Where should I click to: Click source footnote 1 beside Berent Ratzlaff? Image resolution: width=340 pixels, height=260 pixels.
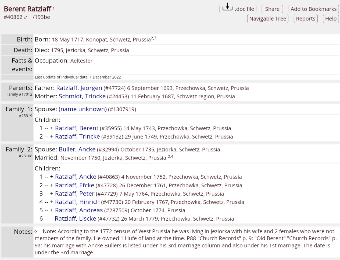click(x=53, y=8)
